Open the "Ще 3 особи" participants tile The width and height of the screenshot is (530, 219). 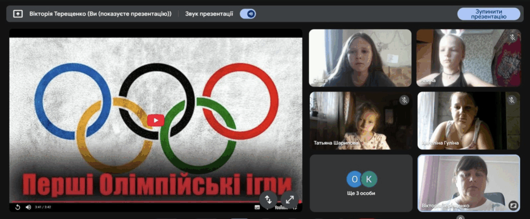coord(361,183)
